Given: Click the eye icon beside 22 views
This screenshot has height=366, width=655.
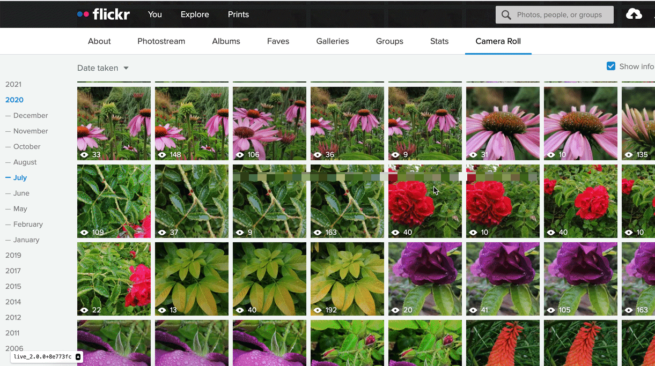Looking at the screenshot, I should pyautogui.click(x=84, y=310).
